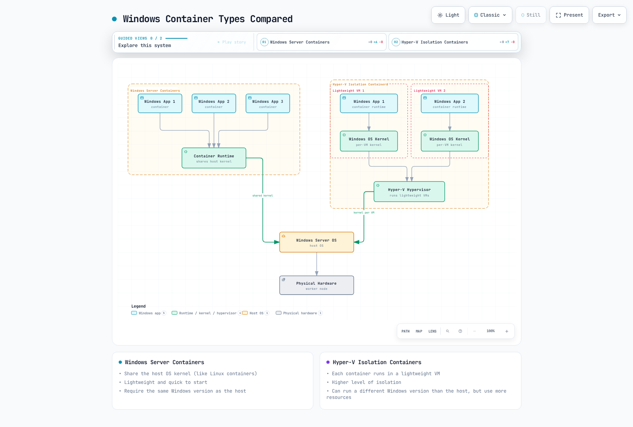This screenshot has height=427, width=633.
Task: Reset zoom via the 100% label
Action: click(491, 331)
